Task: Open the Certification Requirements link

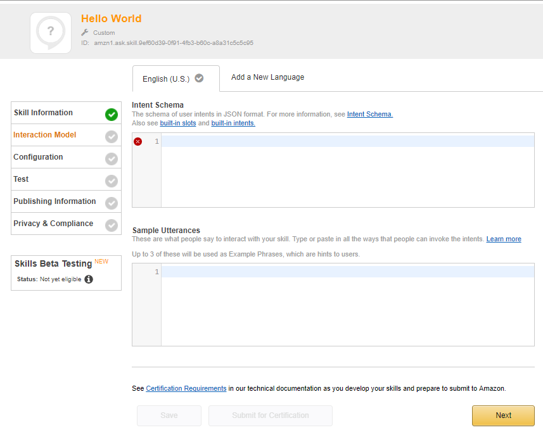Action: pyautogui.click(x=186, y=388)
